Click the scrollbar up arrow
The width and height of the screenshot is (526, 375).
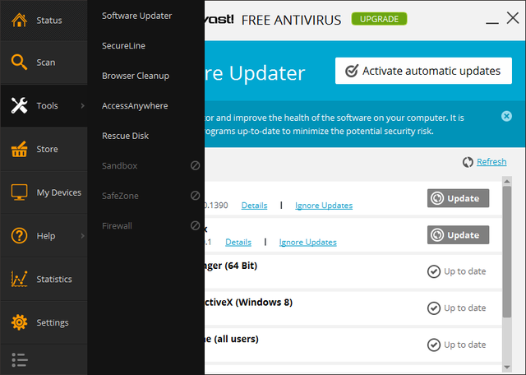coord(507,181)
